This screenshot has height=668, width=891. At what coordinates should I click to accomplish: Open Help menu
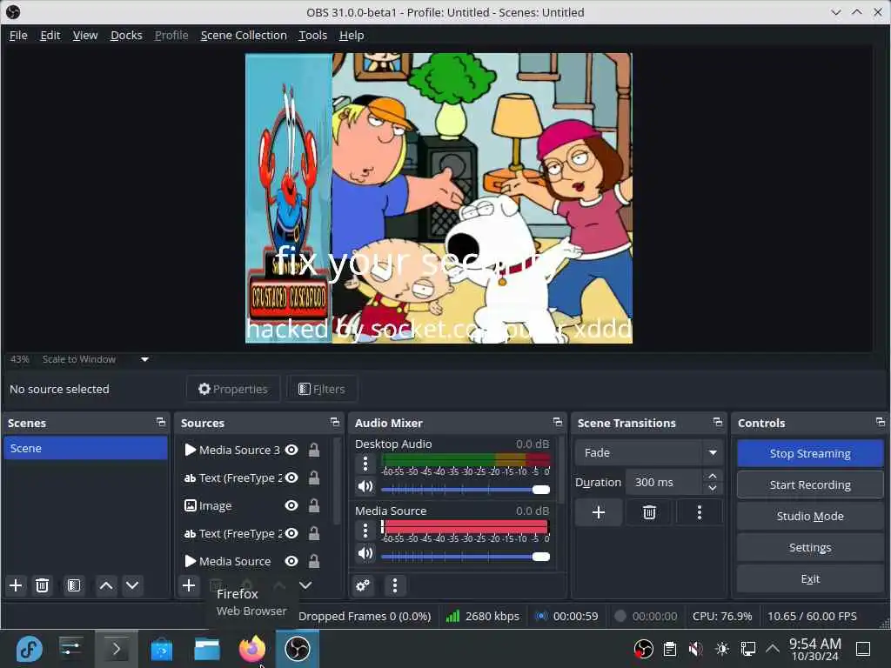(352, 35)
